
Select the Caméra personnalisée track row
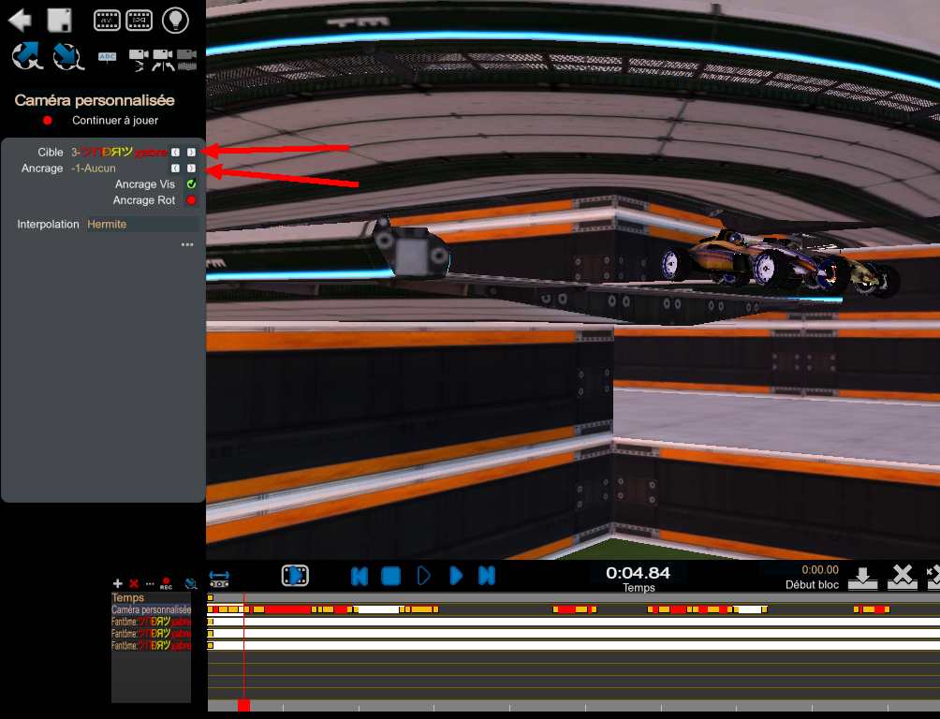(151, 609)
